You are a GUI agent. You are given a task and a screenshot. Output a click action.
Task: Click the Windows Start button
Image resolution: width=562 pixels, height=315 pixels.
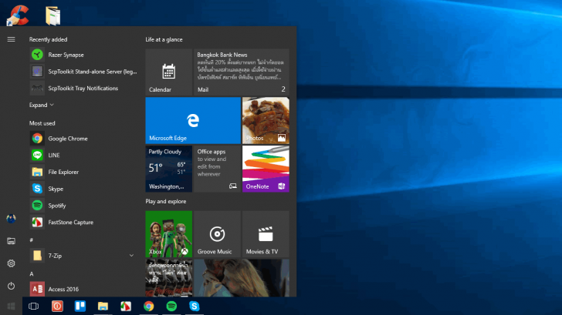(x=11, y=306)
